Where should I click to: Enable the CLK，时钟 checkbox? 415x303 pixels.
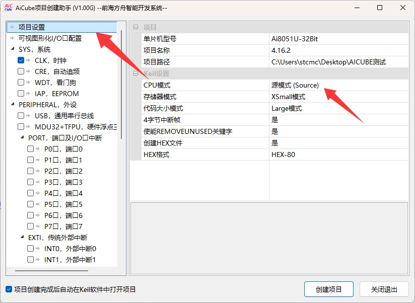(x=21, y=60)
